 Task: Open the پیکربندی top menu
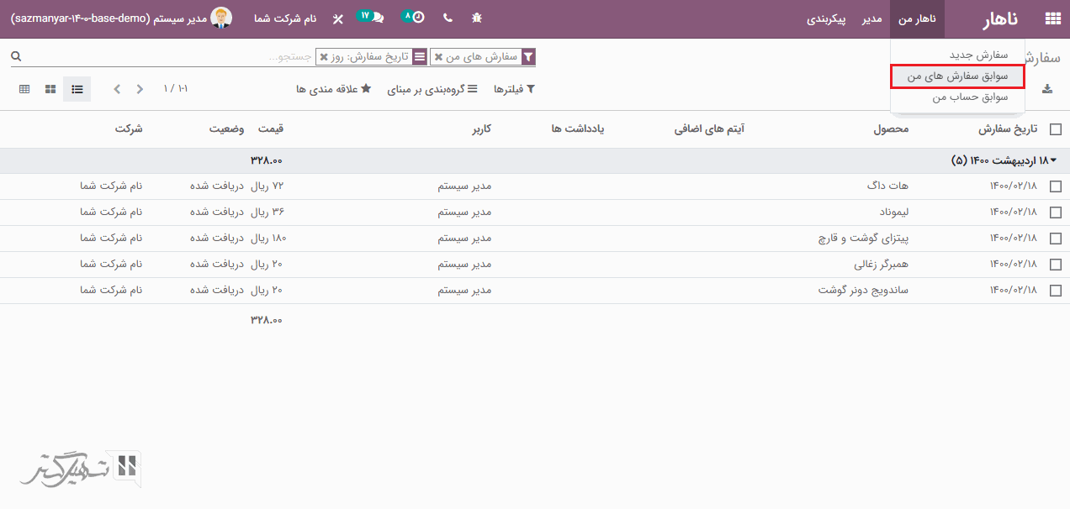826,18
